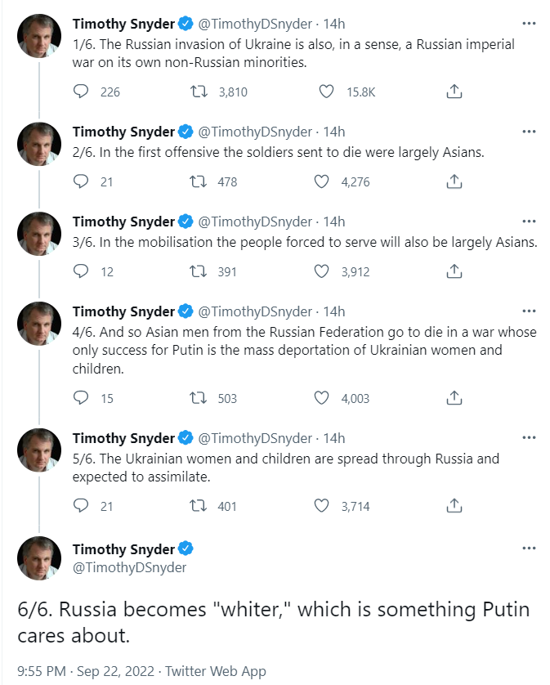Open more options menu on 3/6 tweet
Viewport: 550px width, 685px height.
(x=529, y=222)
